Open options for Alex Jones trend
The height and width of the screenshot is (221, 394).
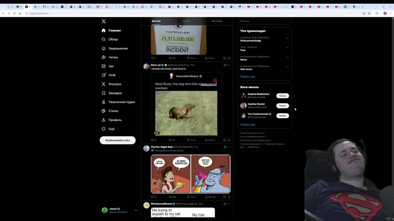[x=287, y=67]
